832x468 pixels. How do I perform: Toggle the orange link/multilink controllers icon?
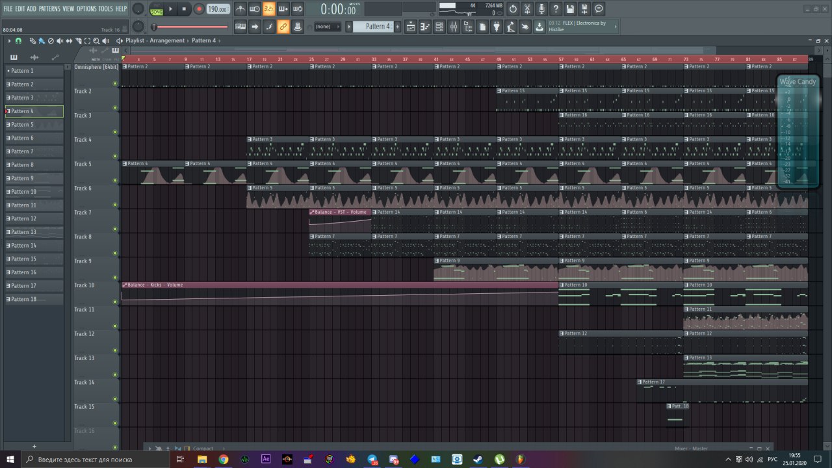(283, 27)
